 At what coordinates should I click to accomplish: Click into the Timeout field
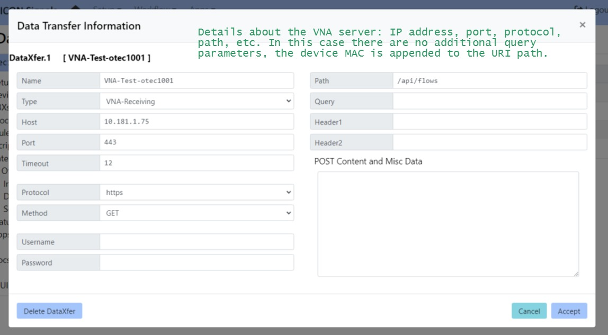tap(196, 163)
